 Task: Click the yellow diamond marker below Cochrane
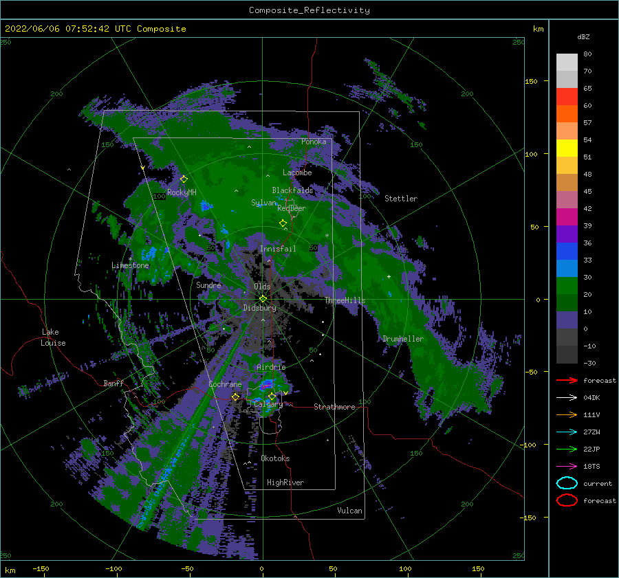235,397
